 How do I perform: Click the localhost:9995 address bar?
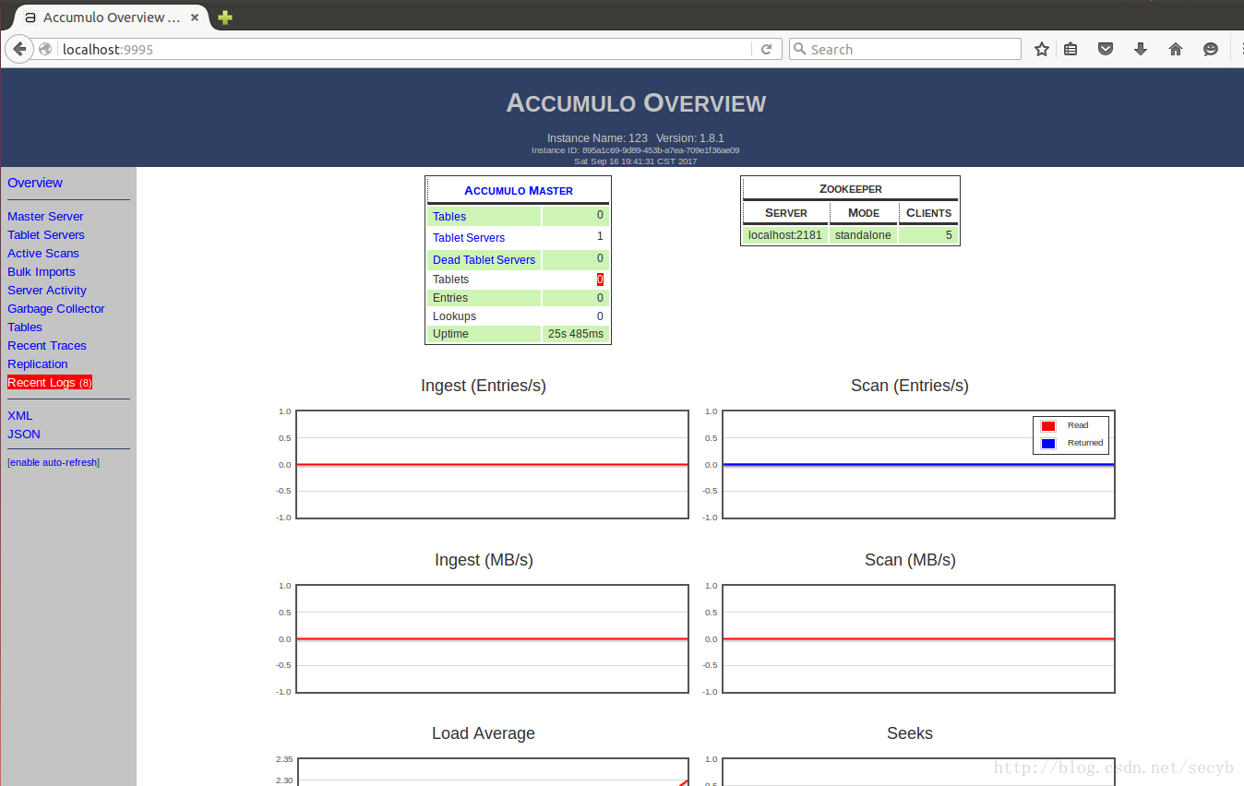[406, 49]
